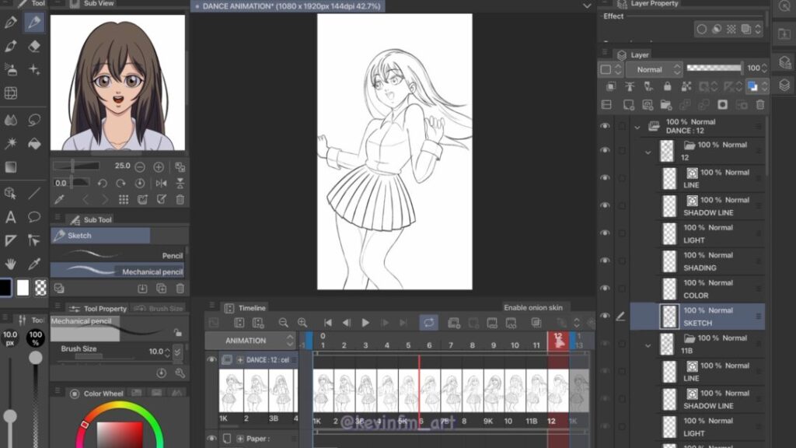This screenshot has height=448, width=796.
Task: Rotate the Sub View image left
Action: (x=102, y=184)
